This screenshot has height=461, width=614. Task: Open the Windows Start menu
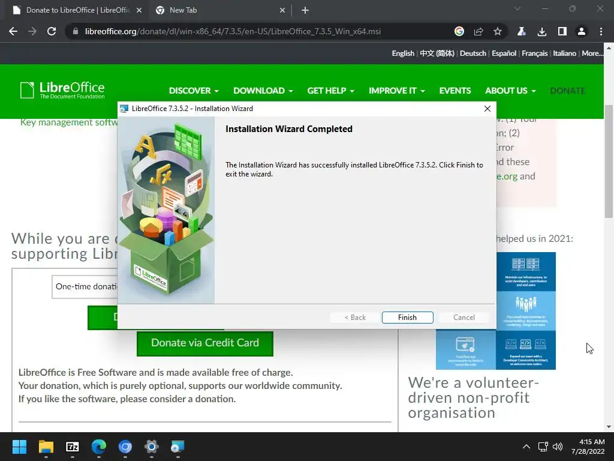pyautogui.click(x=19, y=447)
